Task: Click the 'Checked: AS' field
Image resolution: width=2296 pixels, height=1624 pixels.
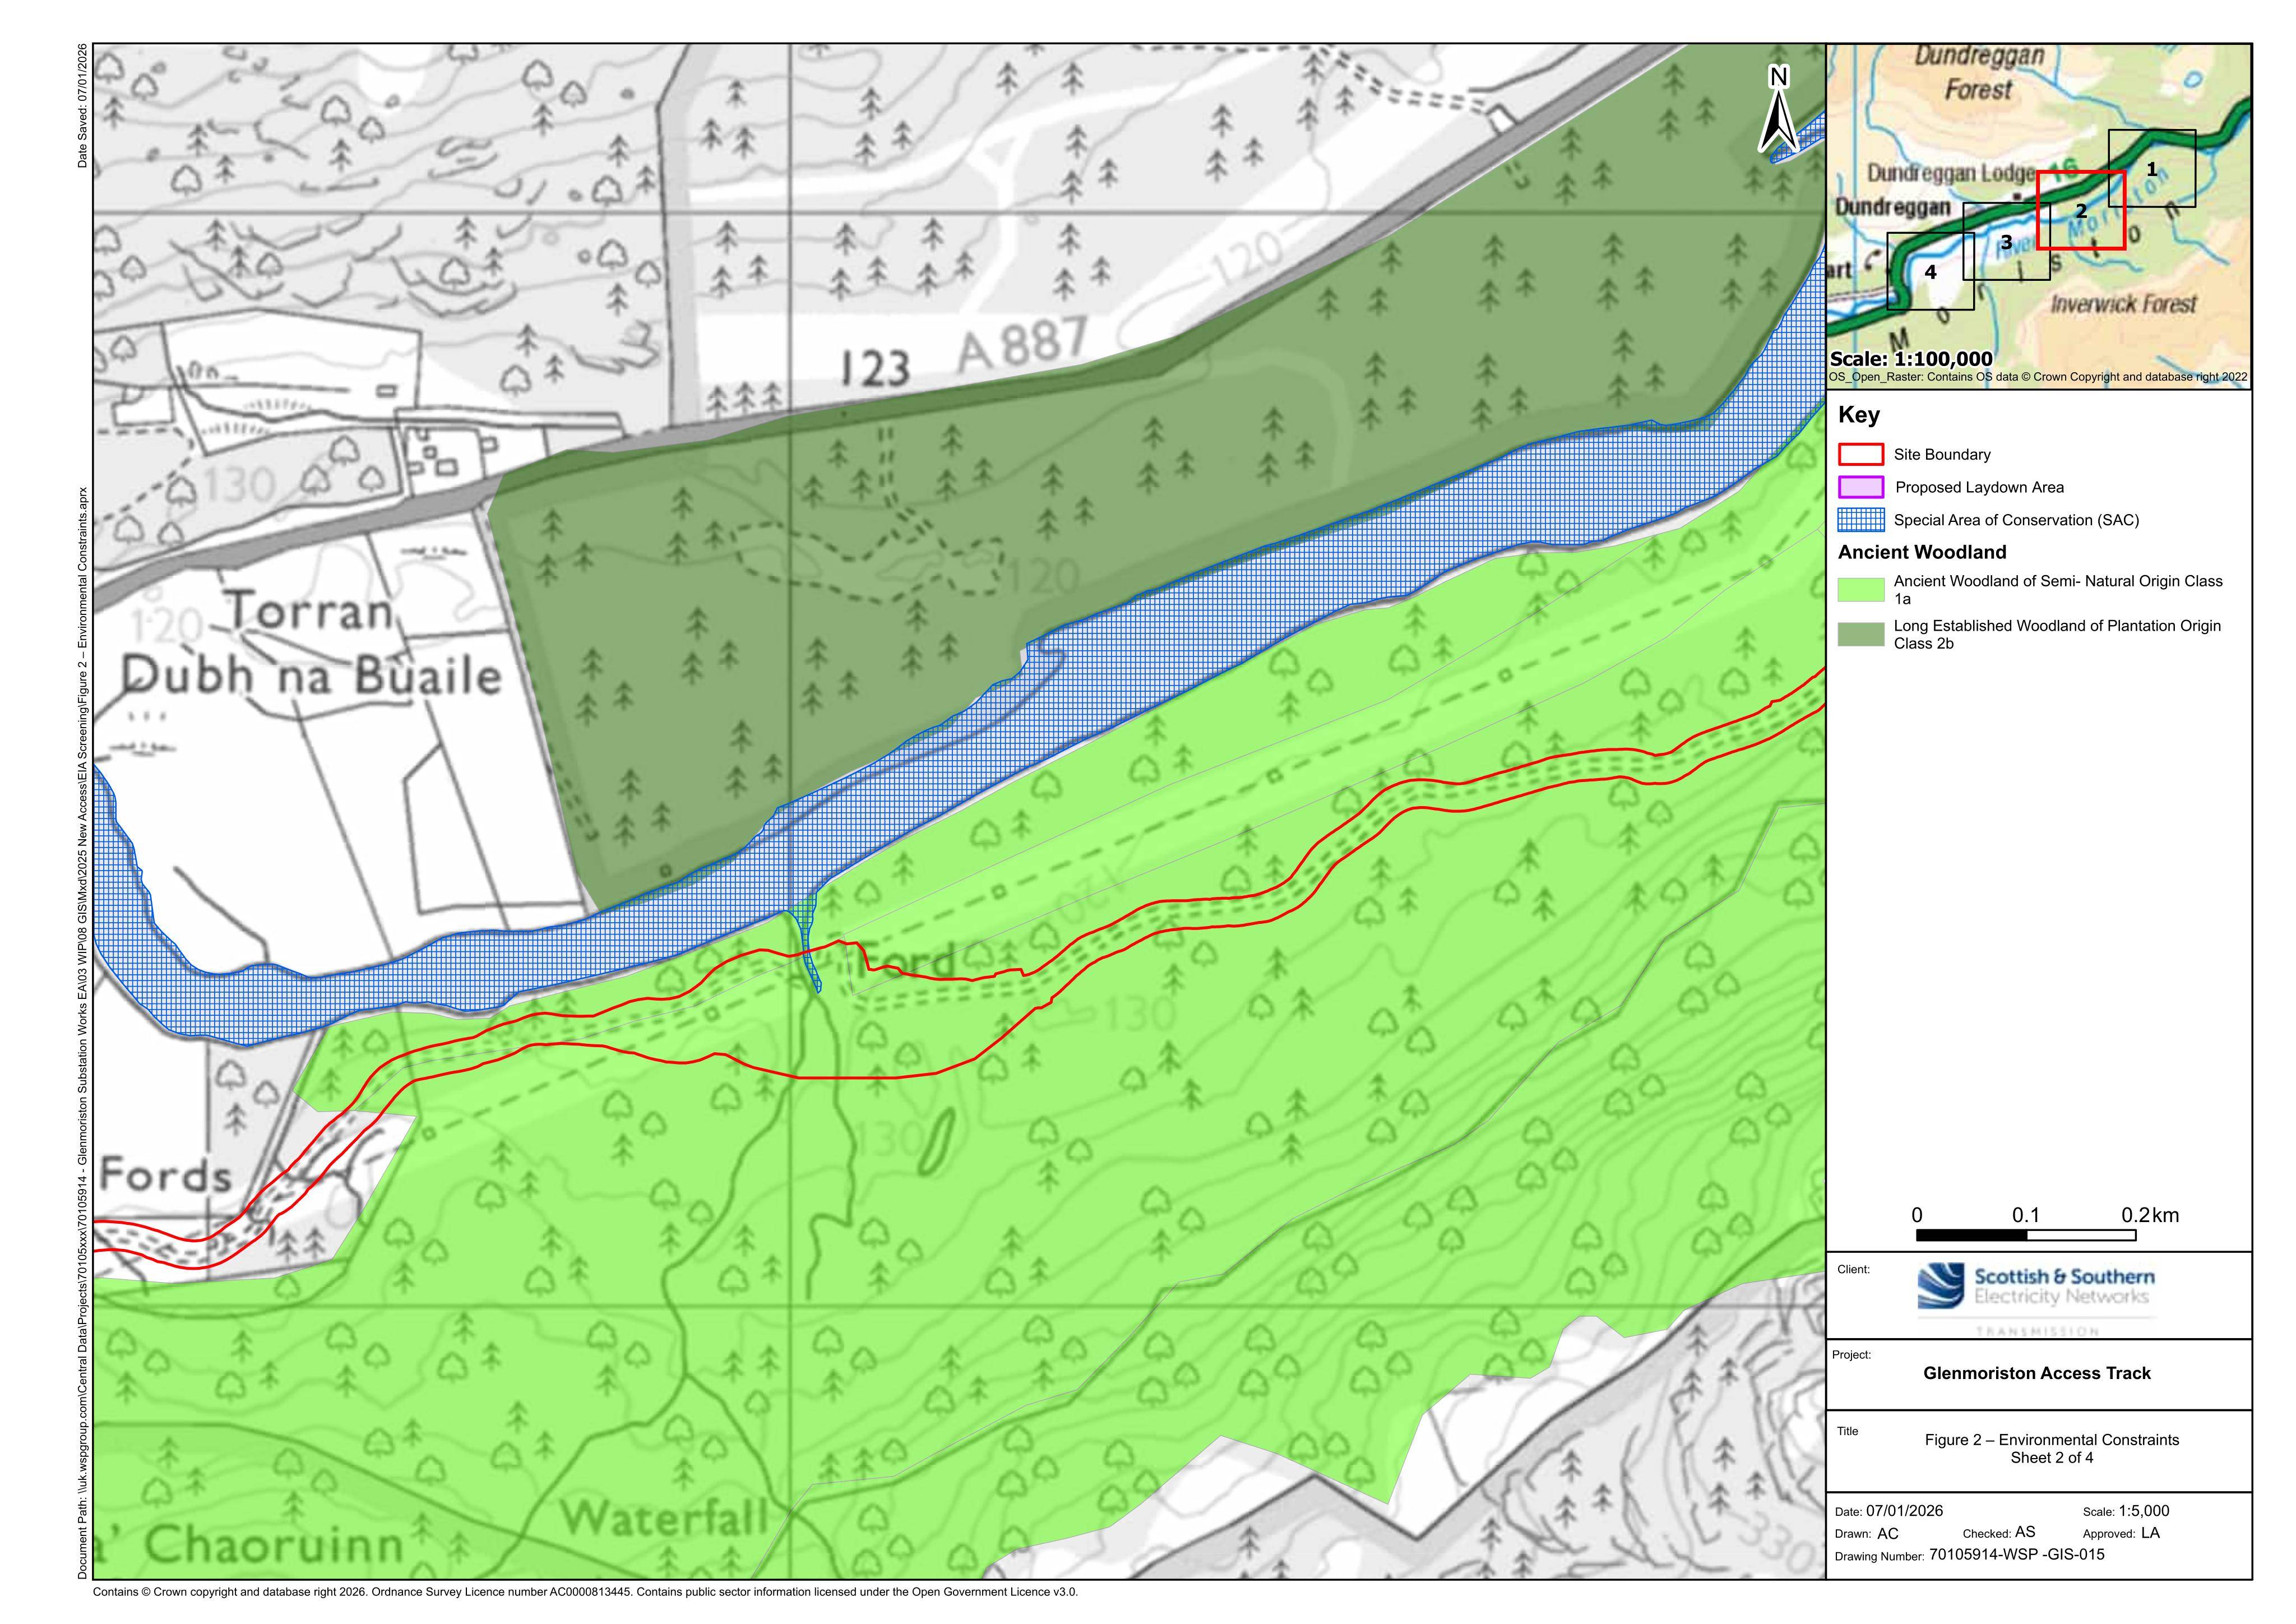Action: (1999, 1533)
